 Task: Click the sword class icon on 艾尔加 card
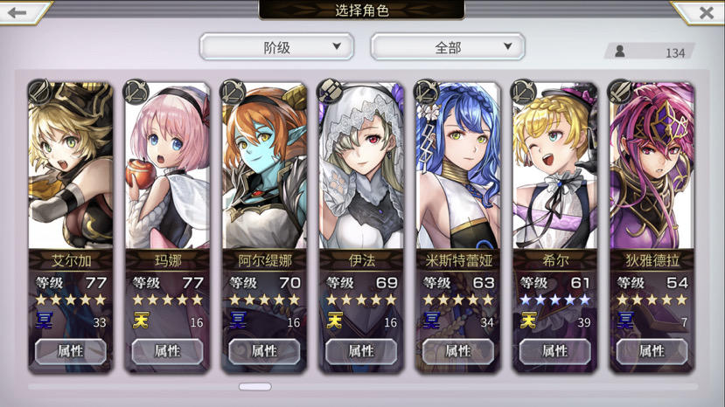point(39,92)
